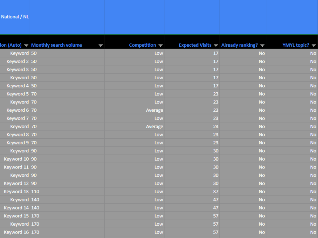Select search volume 70 in Keyword 5 row
318x238 pixels.
pos(67,94)
